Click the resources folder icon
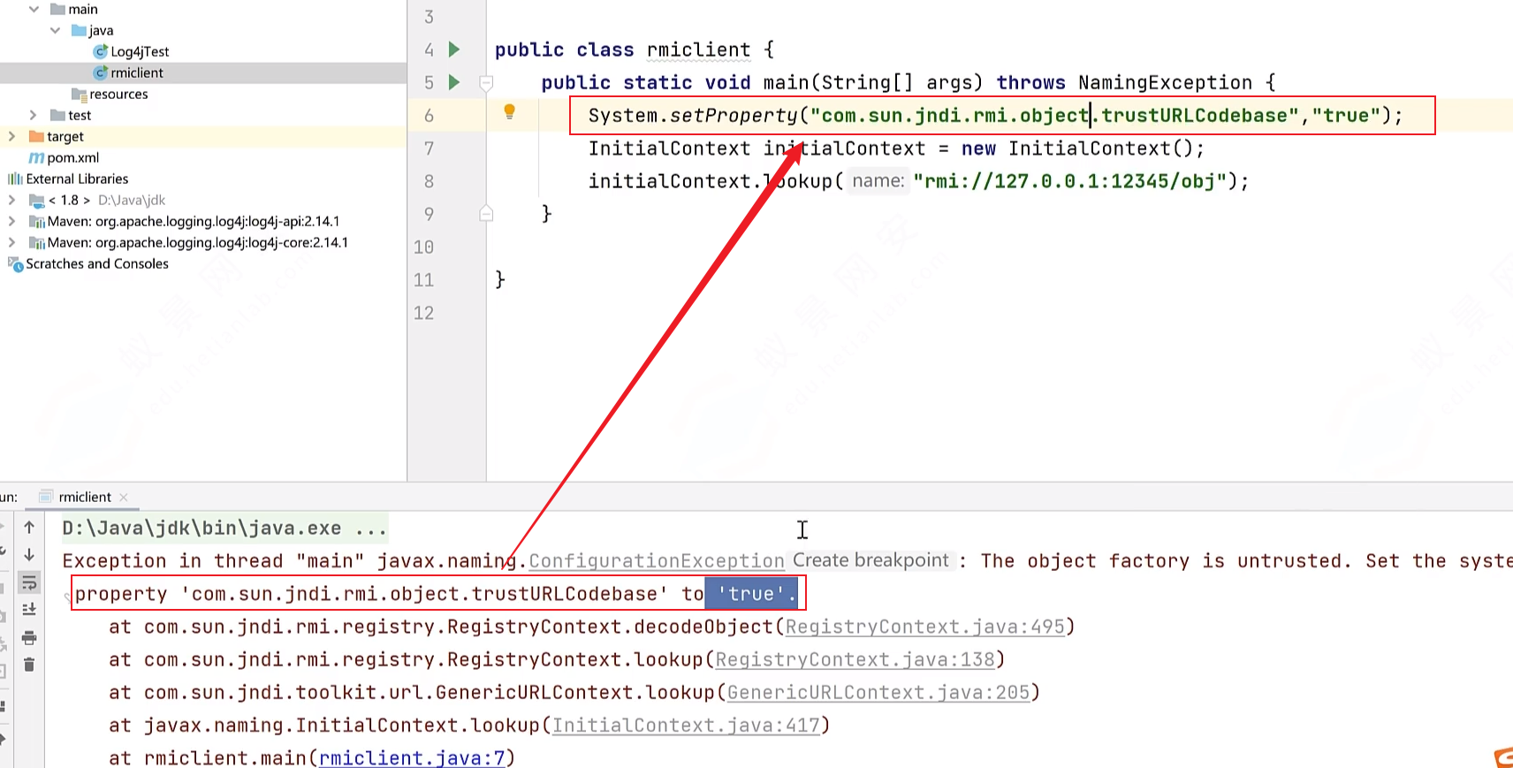Viewport: 1513px width, 768px height. [79, 94]
